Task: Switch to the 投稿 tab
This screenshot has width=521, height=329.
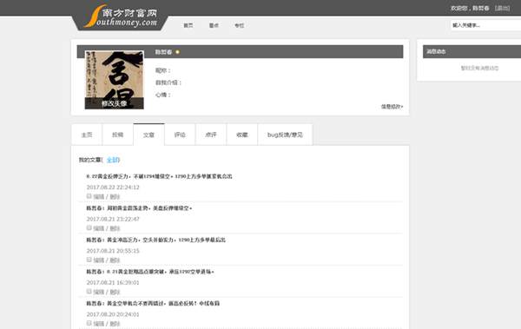Action: (x=117, y=135)
